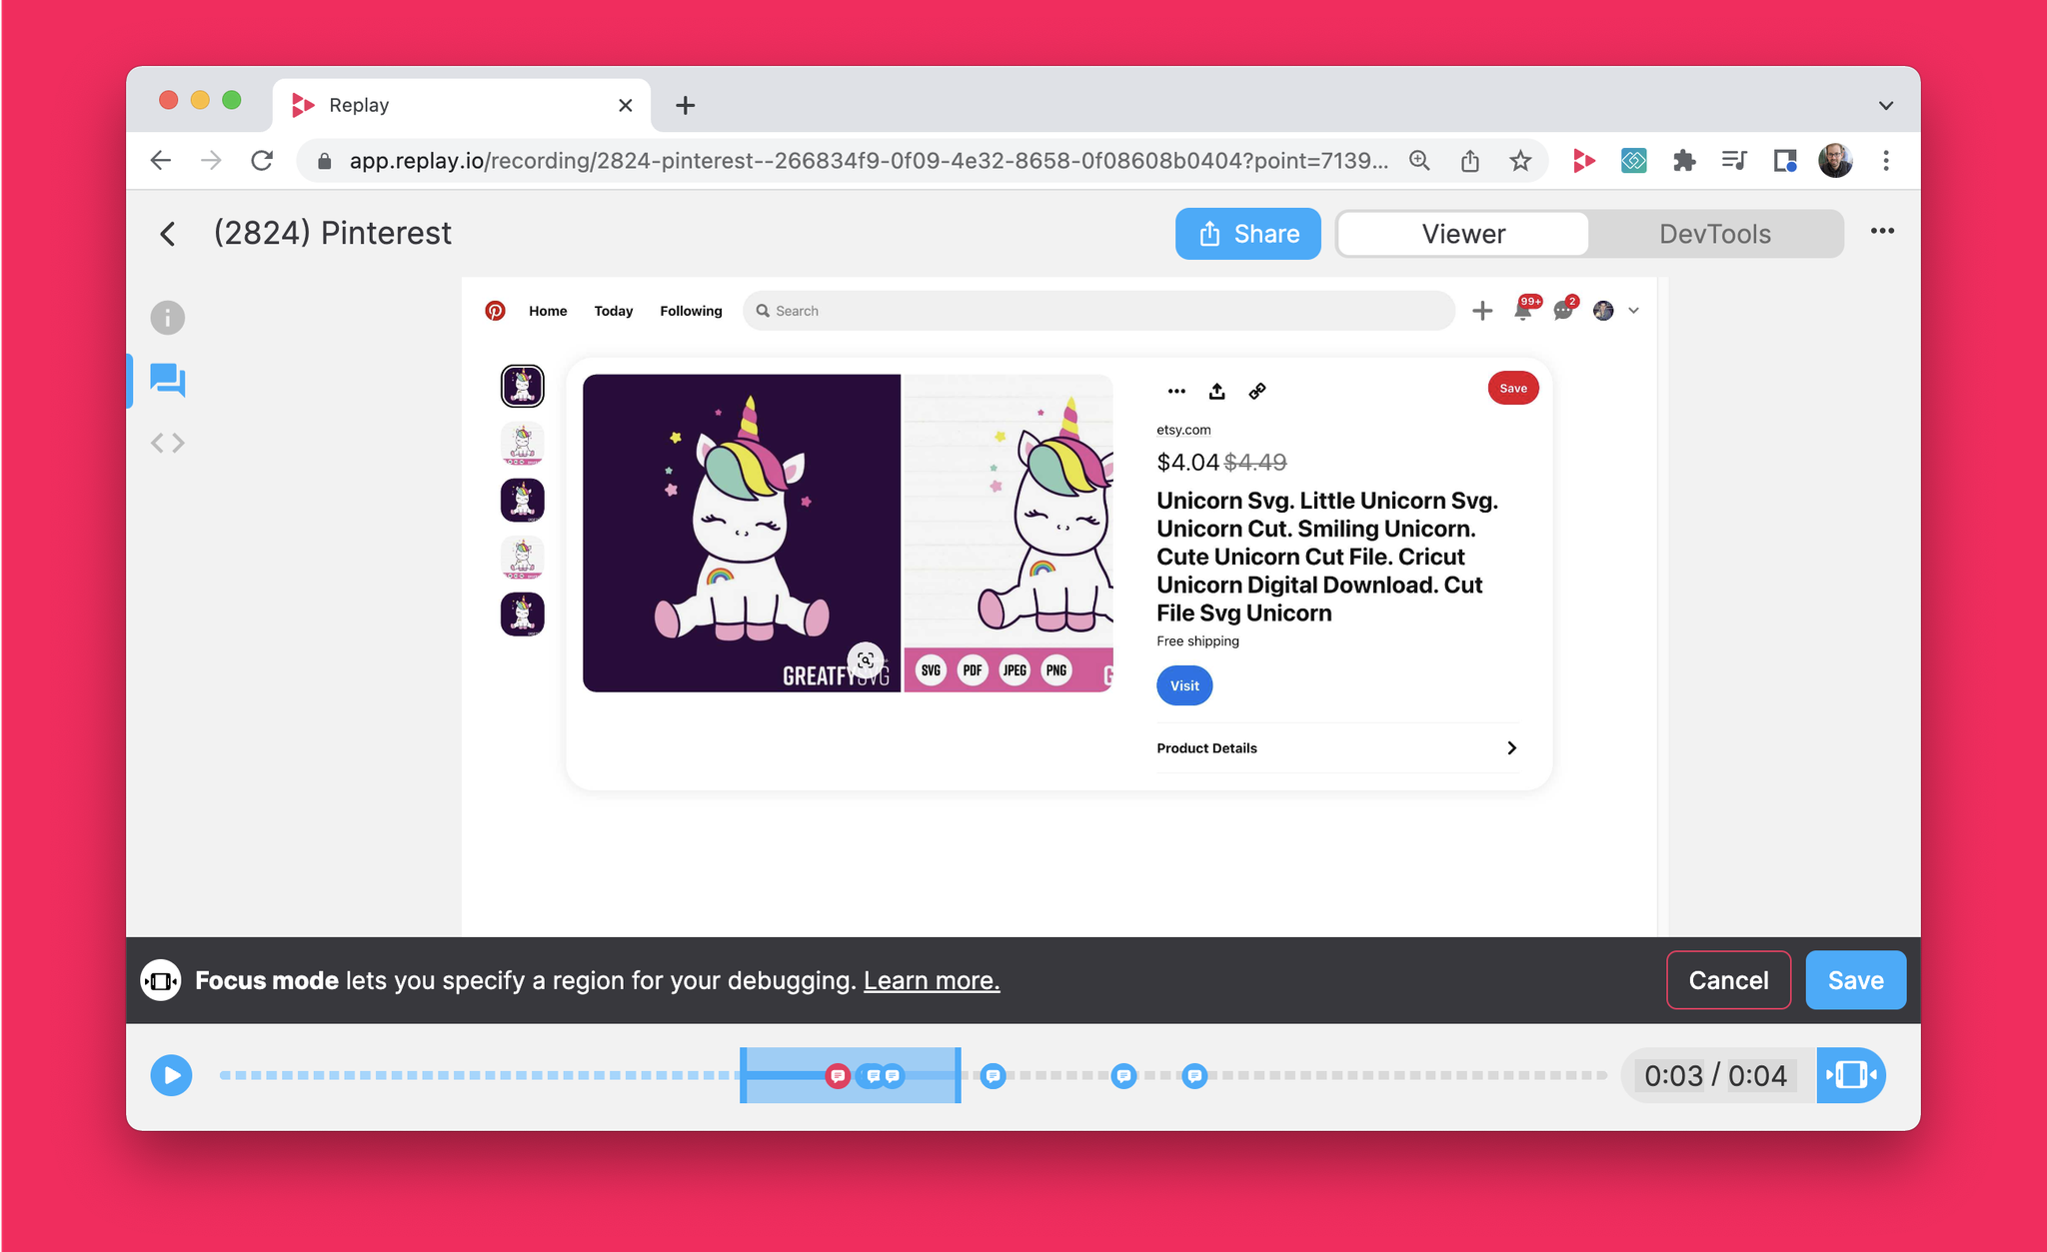Image resolution: width=2047 pixels, height=1252 pixels.
Task: Go back using the arrow beside the Pinterest title
Action: [168, 234]
